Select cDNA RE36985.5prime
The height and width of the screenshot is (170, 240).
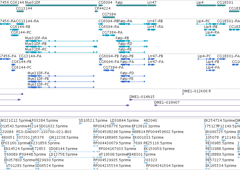click(x=208, y=146)
